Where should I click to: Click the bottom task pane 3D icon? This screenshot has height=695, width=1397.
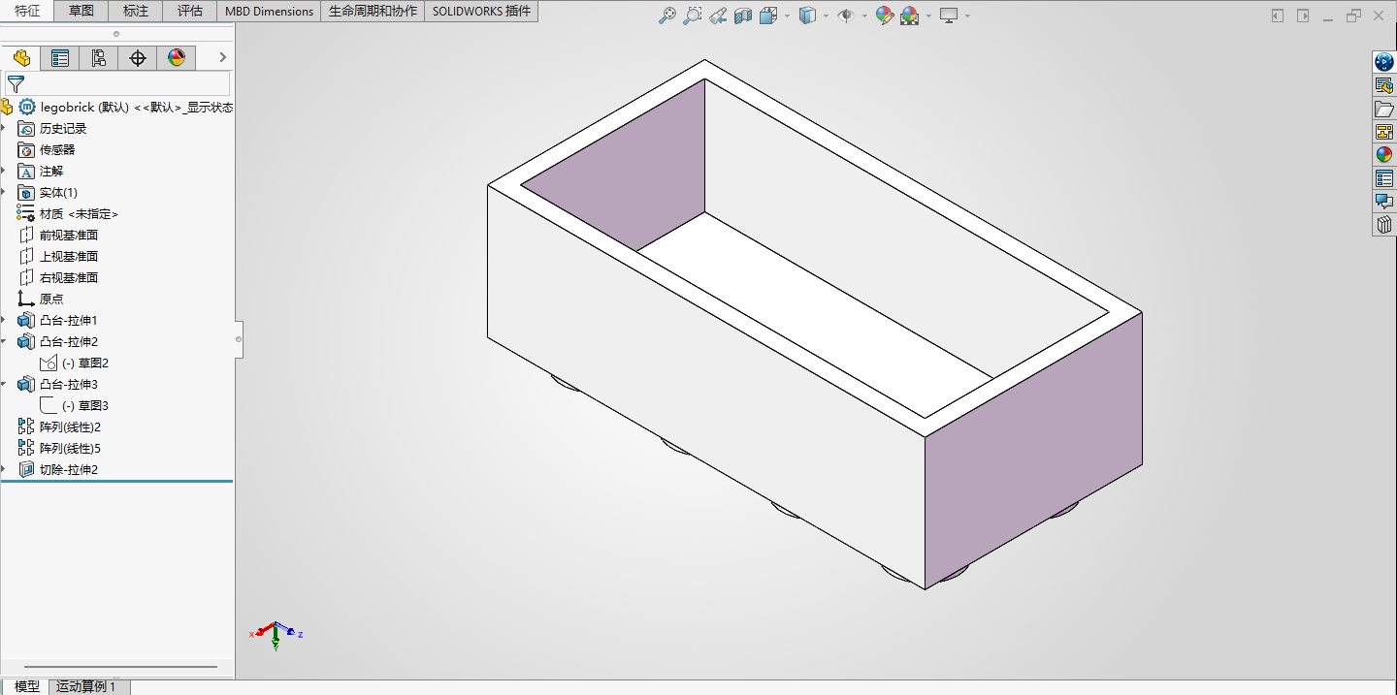click(1384, 225)
